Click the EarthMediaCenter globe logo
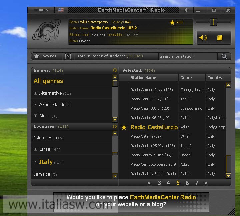Viewport: 240px width, 216px height. pos(47,30)
